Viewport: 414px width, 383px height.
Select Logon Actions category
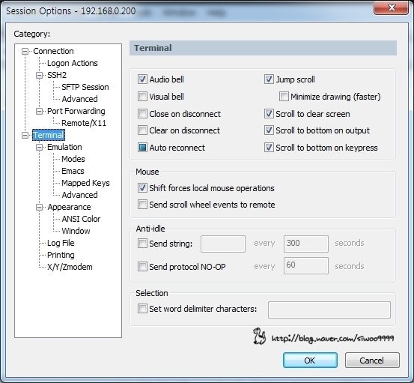click(73, 63)
